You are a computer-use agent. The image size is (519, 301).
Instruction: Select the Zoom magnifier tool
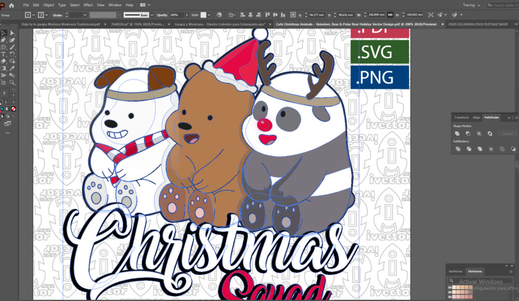12,82
